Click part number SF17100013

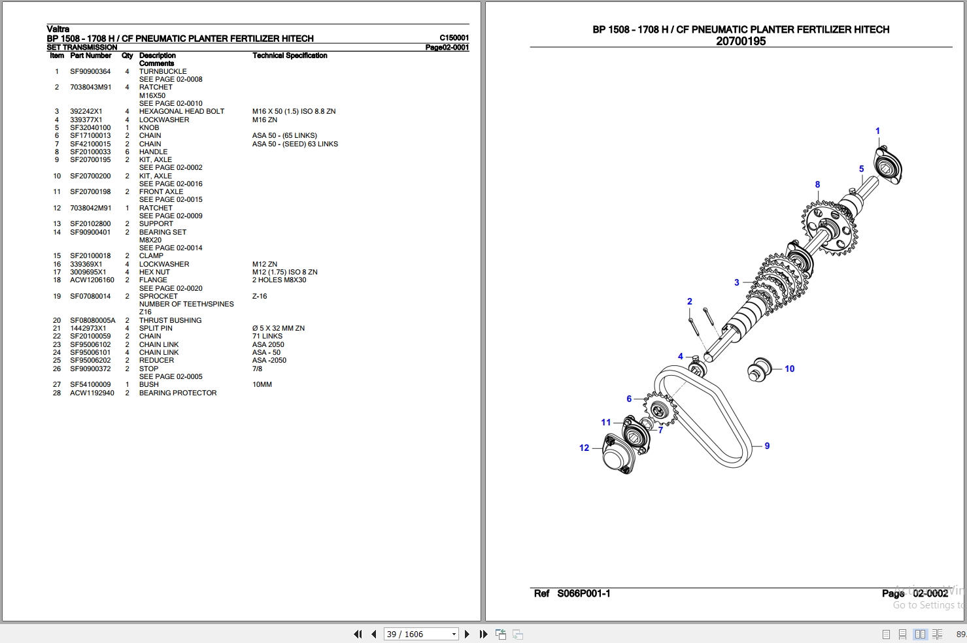pos(90,135)
